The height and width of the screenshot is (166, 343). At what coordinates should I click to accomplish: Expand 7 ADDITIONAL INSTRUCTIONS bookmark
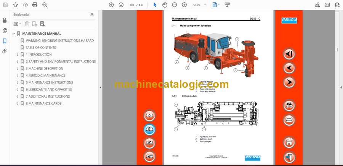[18, 97]
